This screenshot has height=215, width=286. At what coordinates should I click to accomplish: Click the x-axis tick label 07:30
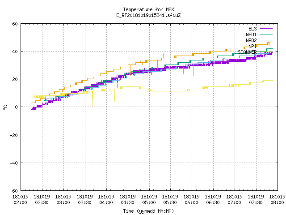(256, 202)
